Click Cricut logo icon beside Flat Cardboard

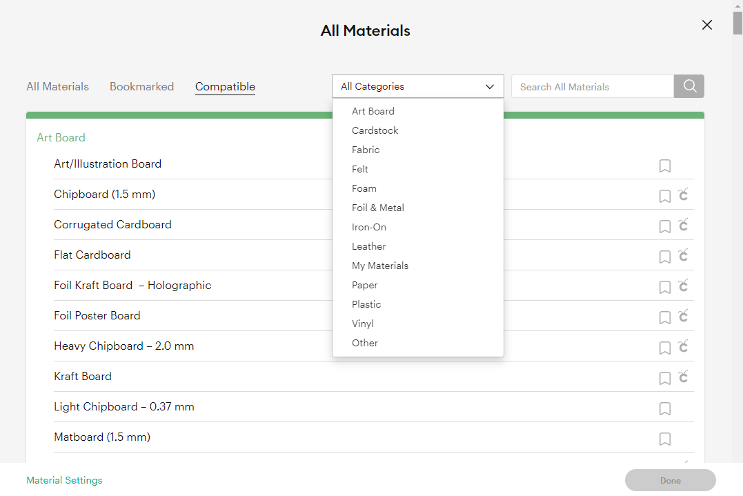click(x=683, y=256)
